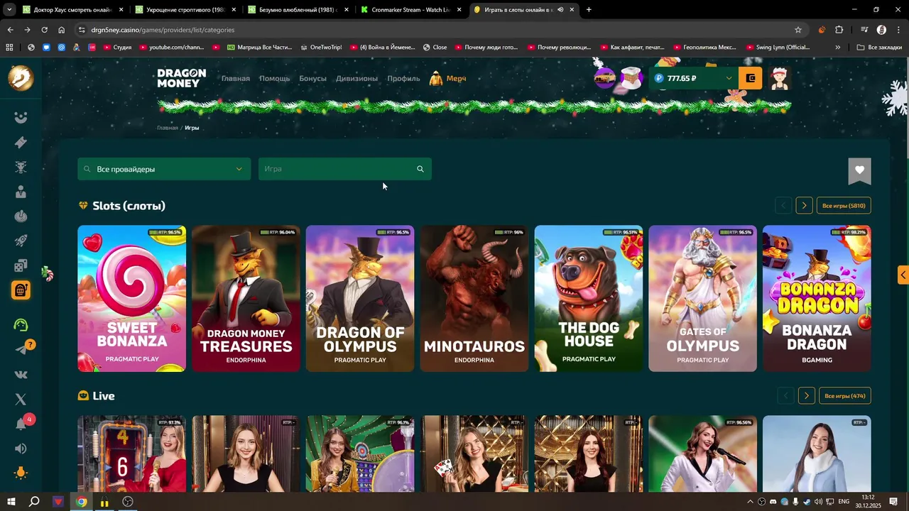Go to the browser home page
The image size is (909, 511).
pyautogui.click(x=62, y=30)
